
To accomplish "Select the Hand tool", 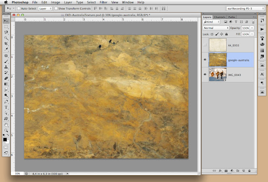I will point(6,125).
